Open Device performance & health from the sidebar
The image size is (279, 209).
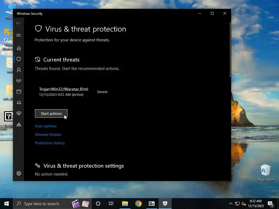coord(19,113)
